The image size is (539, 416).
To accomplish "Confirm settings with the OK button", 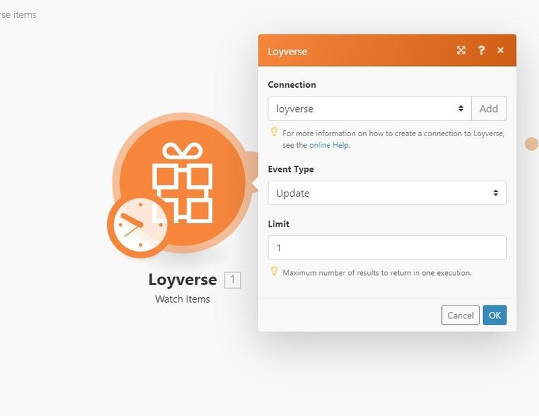I will 495,316.
